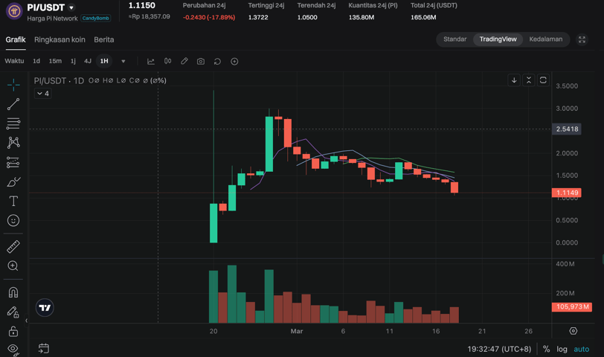
Task: Reset chart with the refresh icon
Action: [x=217, y=61]
